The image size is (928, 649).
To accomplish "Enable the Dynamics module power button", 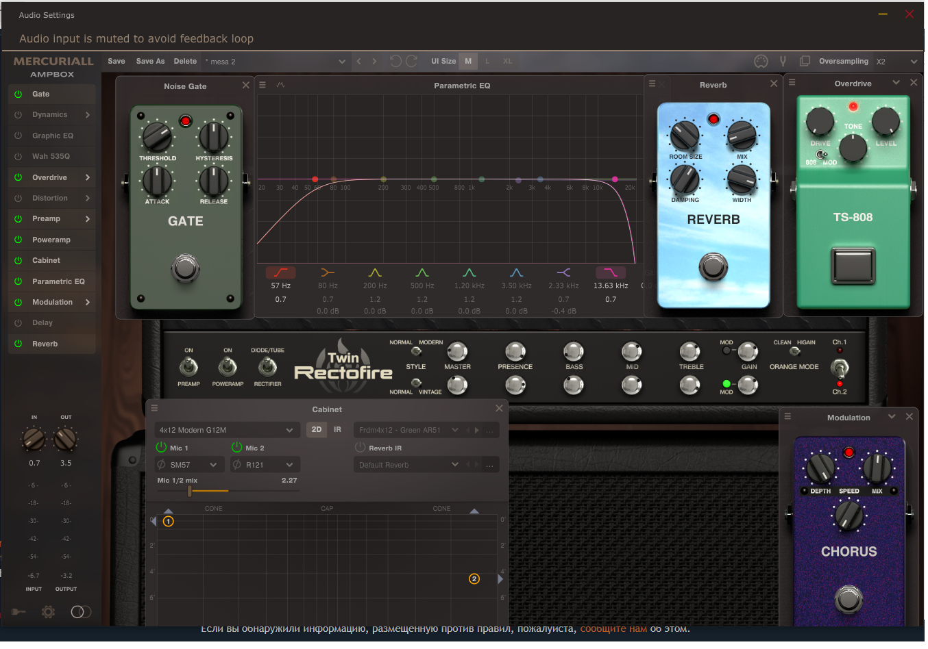I will (x=19, y=115).
